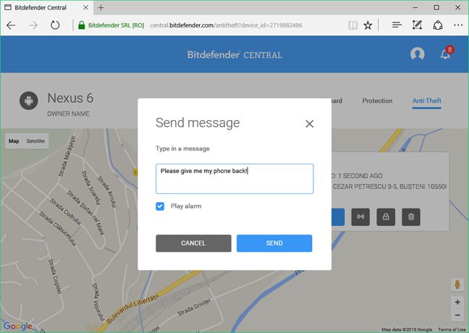This screenshot has height=333, width=469.
Task: Click the CANCEL button
Action: pos(193,243)
